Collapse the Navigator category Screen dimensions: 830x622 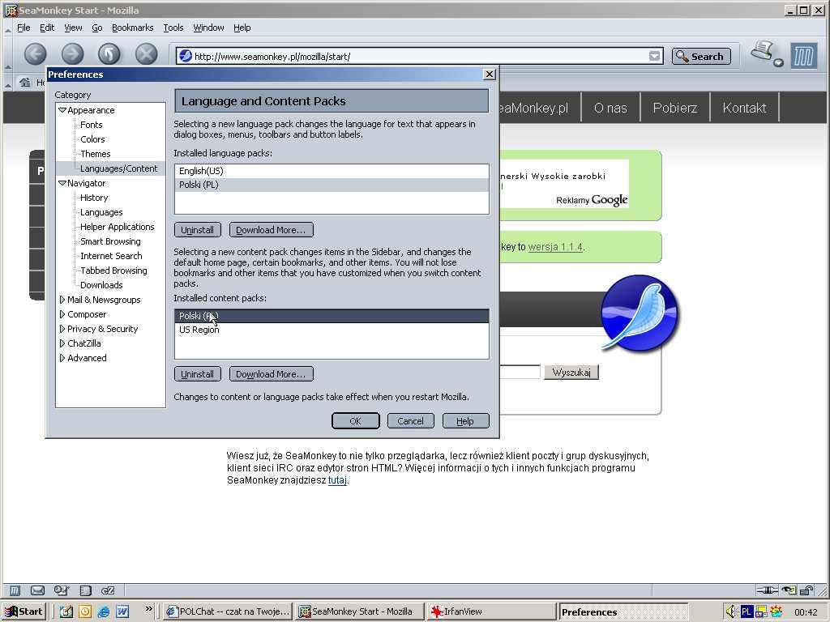point(62,183)
